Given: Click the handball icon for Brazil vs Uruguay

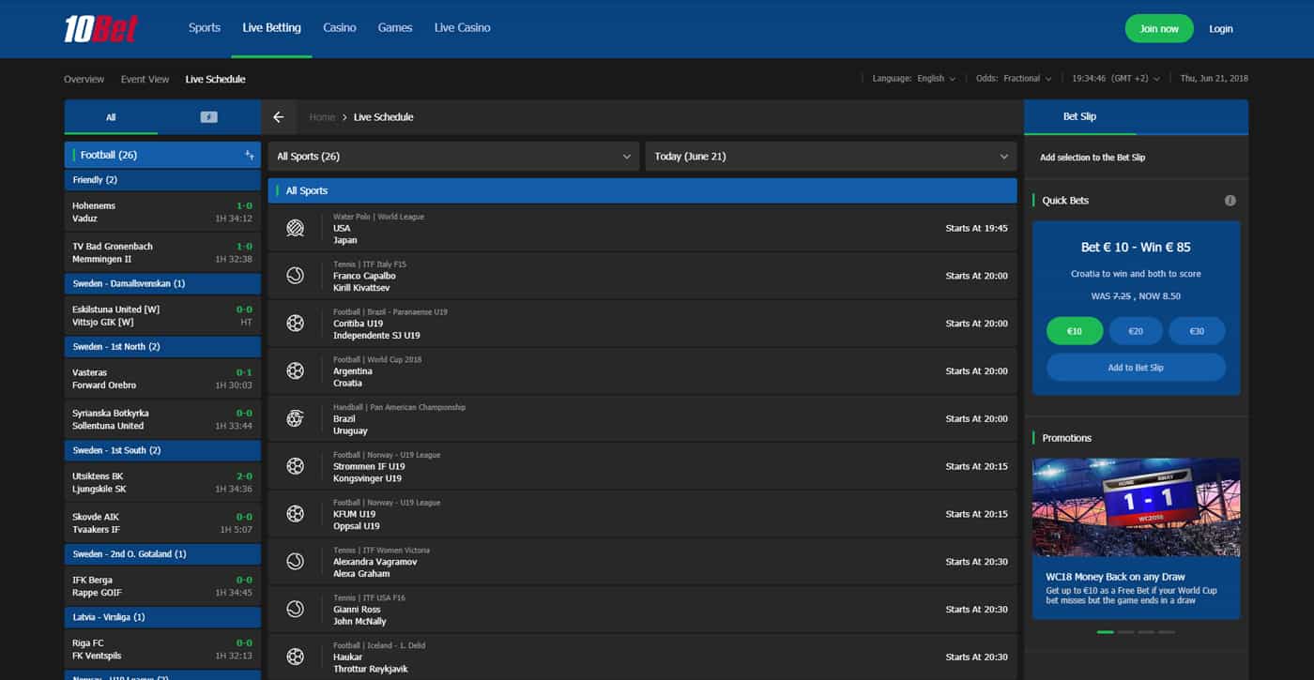Looking at the screenshot, I should click(x=296, y=418).
